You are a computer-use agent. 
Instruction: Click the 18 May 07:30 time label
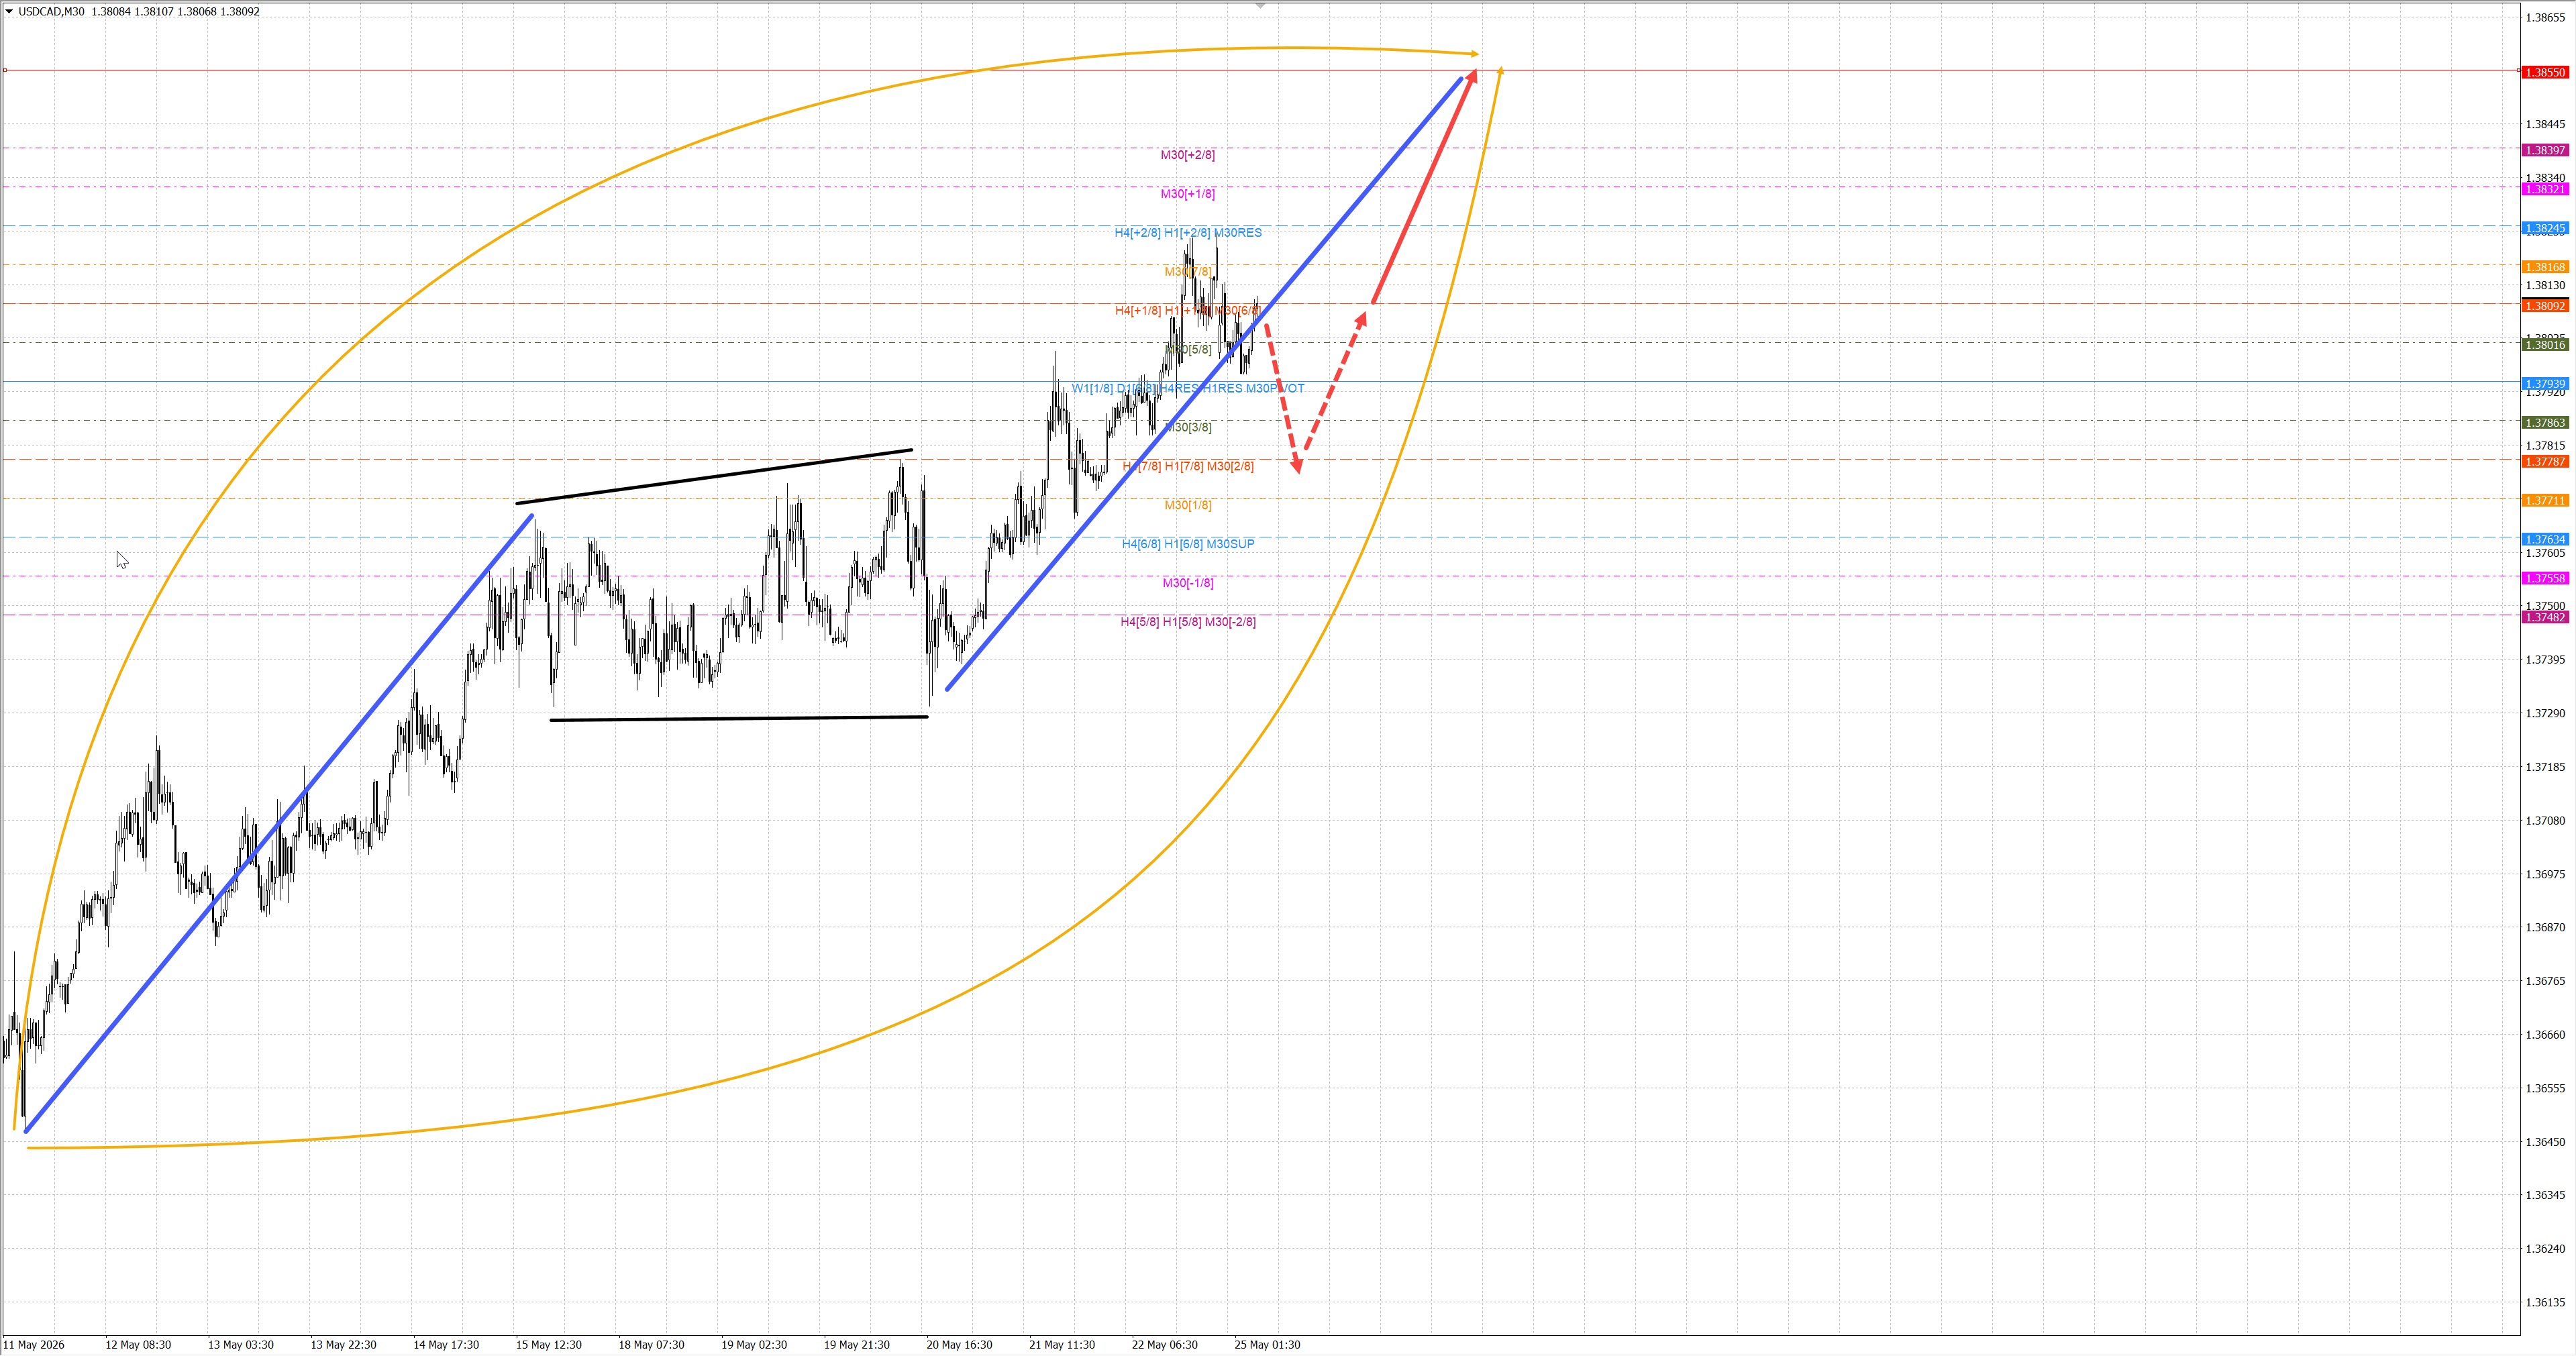[x=651, y=1345]
